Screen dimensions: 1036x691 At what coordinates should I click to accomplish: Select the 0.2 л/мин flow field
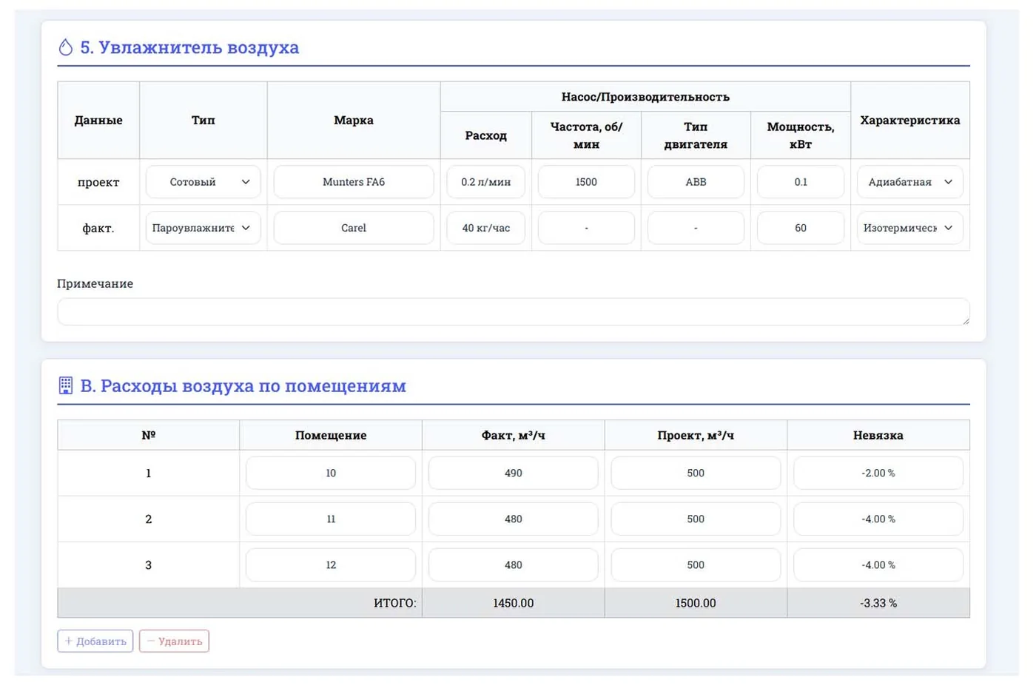(x=486, y=182)
